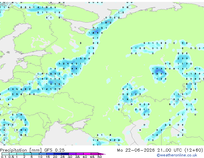The height and width of the screenshot is (158, 204).
Task: Select legend swatch between 0.5 and 1
Action: point(13,154)
